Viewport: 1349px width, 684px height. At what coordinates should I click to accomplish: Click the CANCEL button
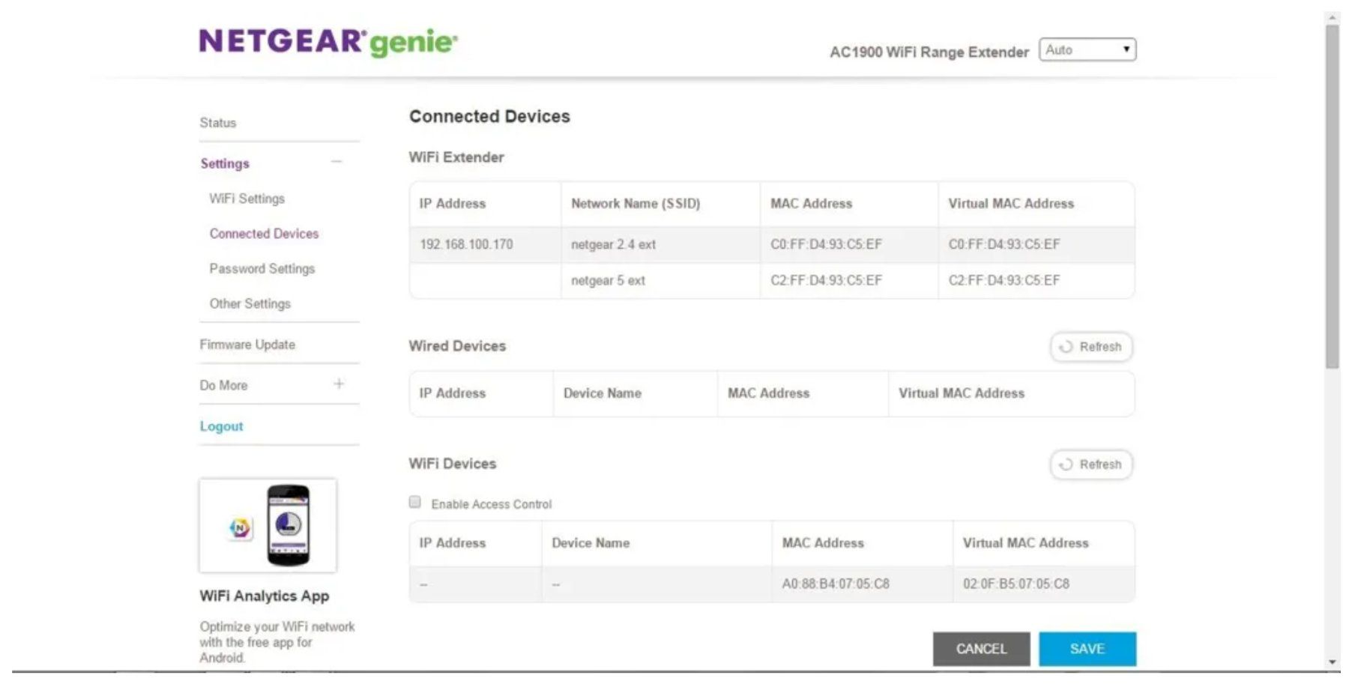pyautogui.click(x=981, y=649)
